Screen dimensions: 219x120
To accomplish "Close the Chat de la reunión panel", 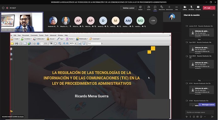I will [213, 15].
